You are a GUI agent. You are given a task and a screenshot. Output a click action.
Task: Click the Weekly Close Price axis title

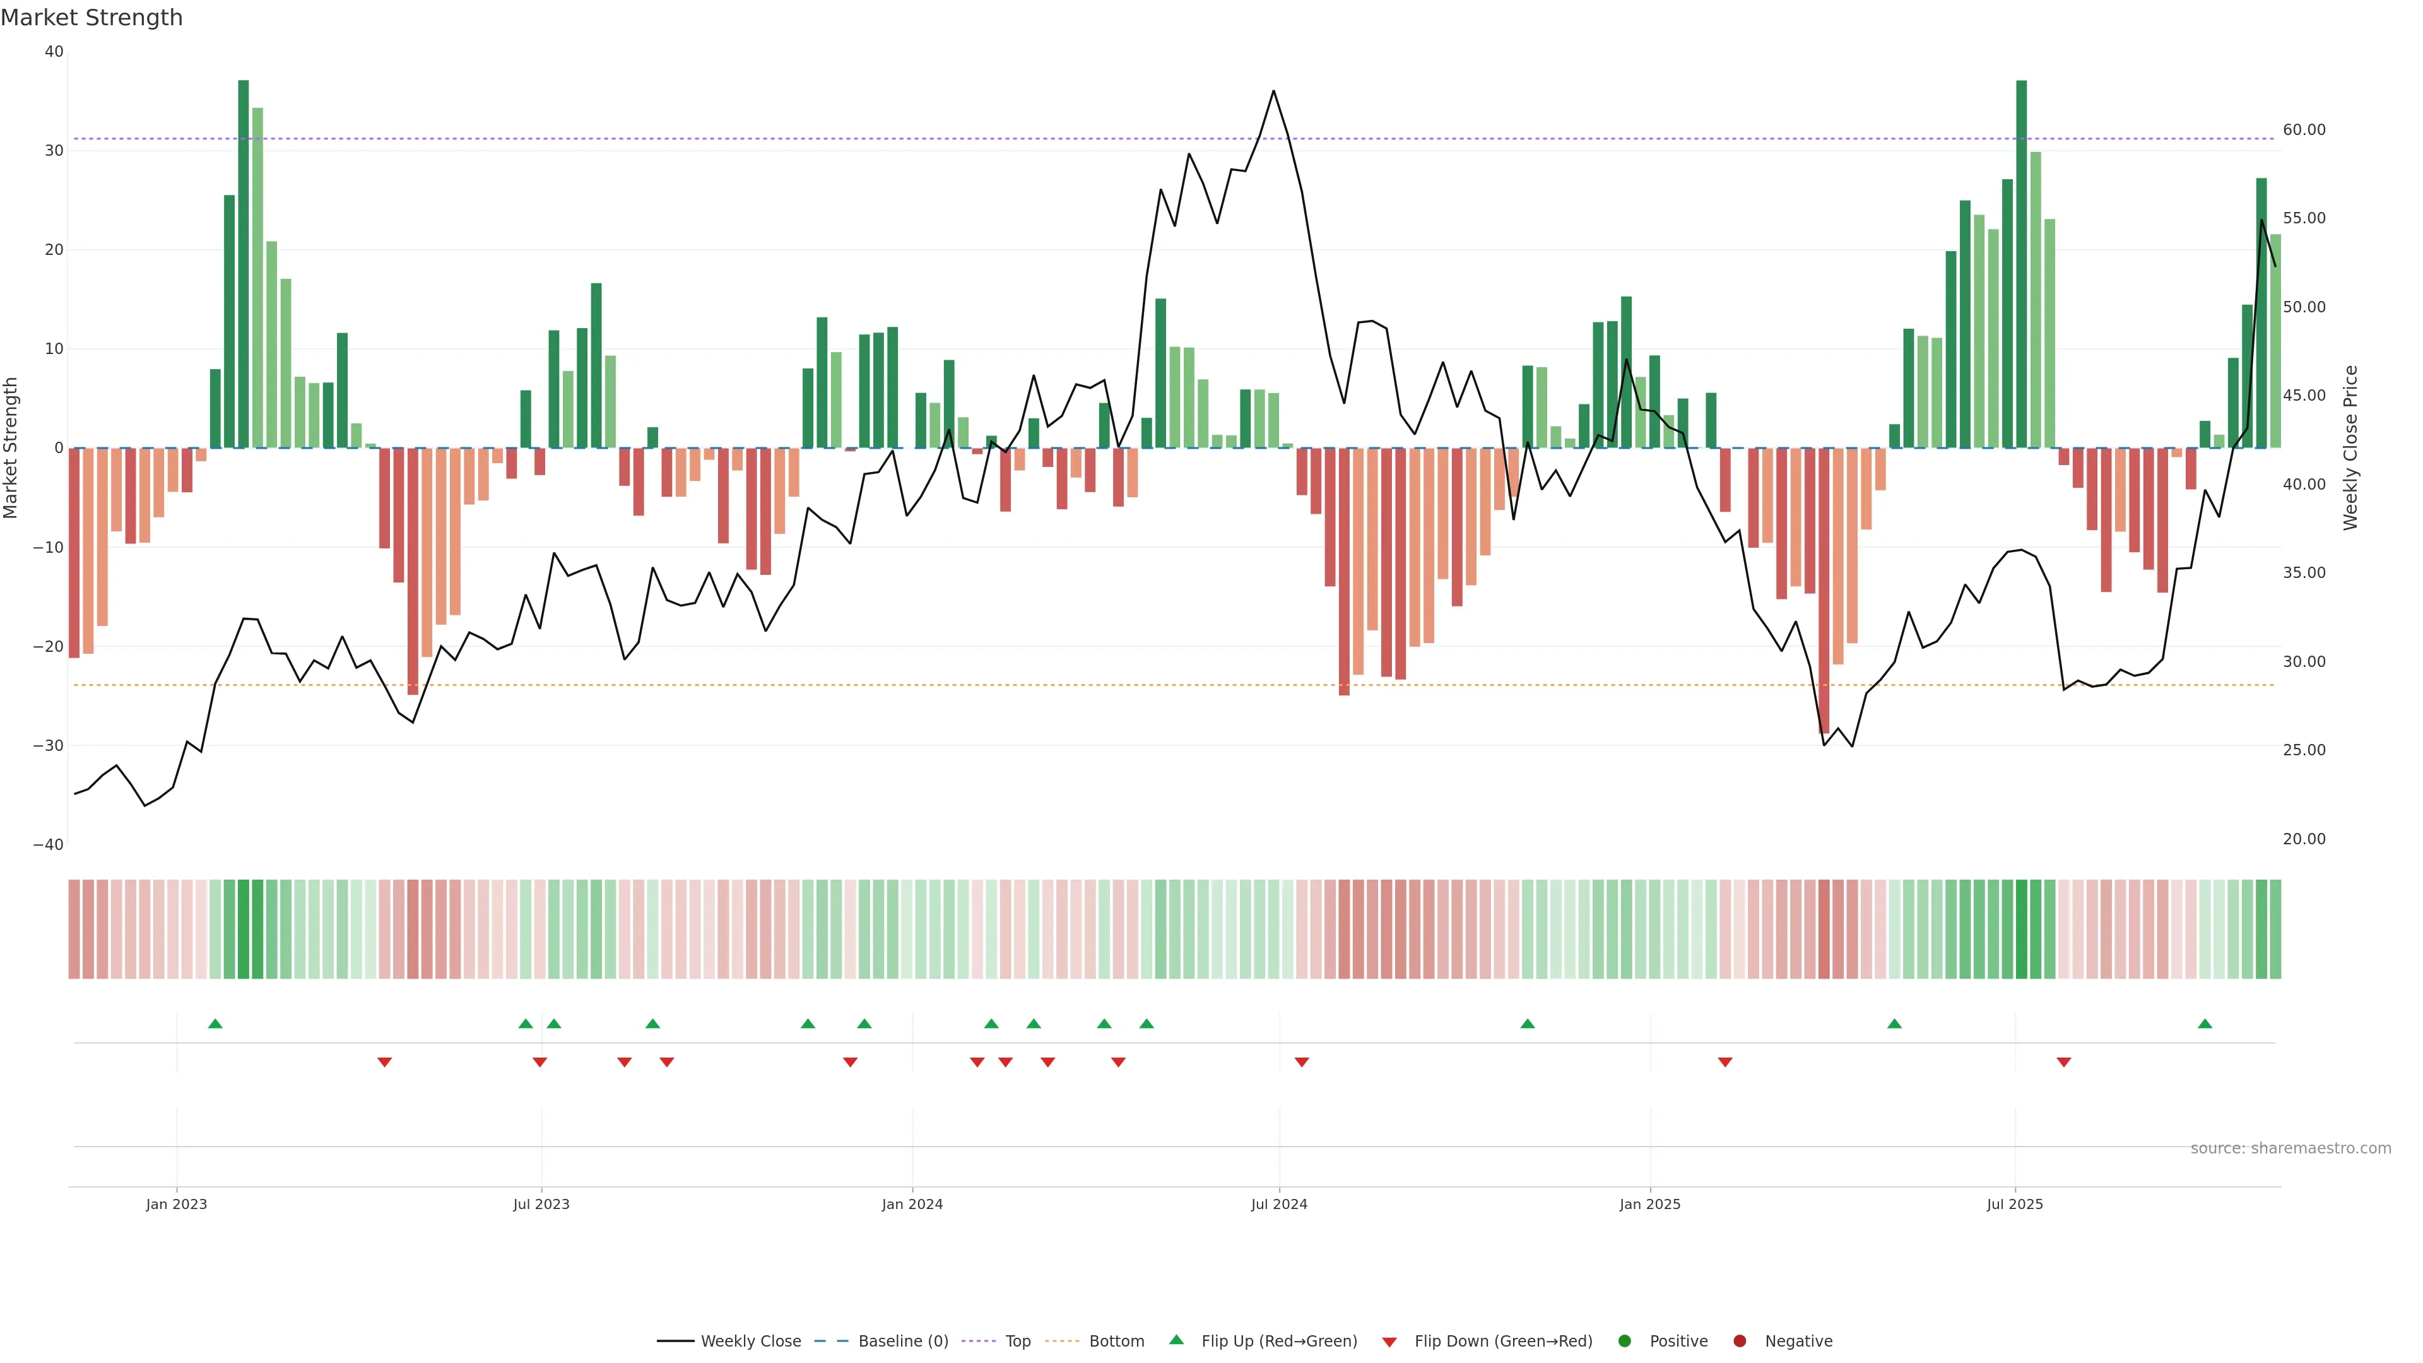pos(2350,448)
